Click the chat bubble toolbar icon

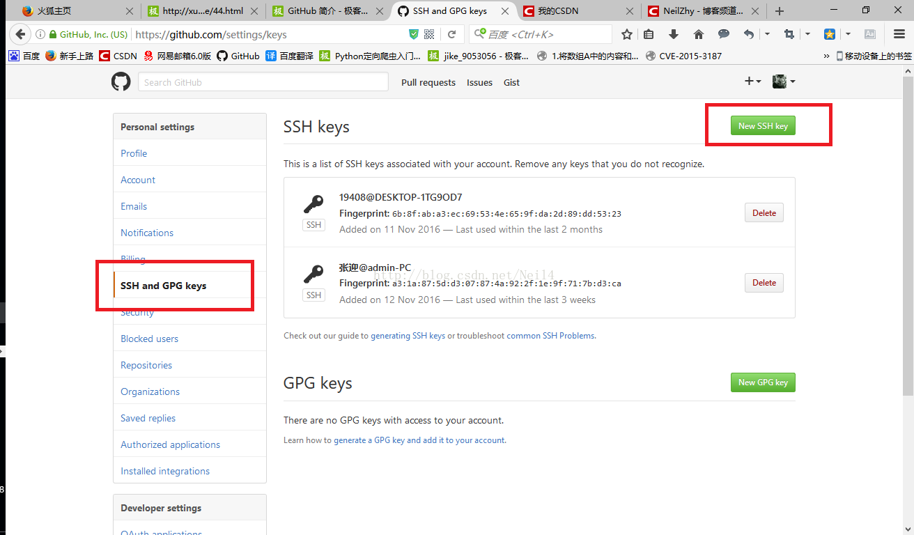click(x=724, y=34)
